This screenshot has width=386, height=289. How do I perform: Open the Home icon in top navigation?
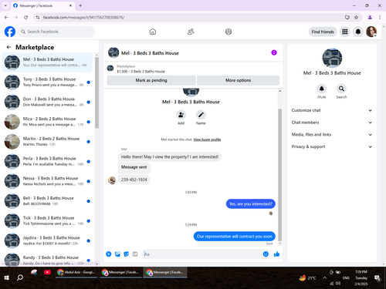[153, 32]
